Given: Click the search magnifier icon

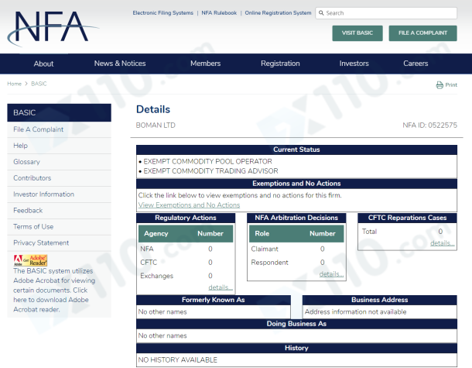Looking at the screenshot, I should 321,13.
